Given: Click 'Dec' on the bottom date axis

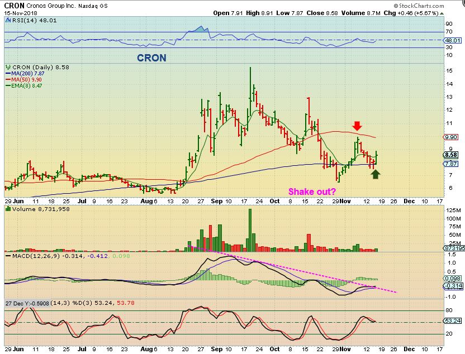Looking at the screenshot, I should 409,350.
